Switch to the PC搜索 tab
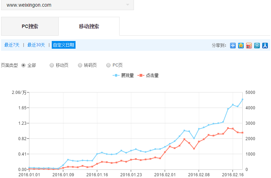 [30, 27]
